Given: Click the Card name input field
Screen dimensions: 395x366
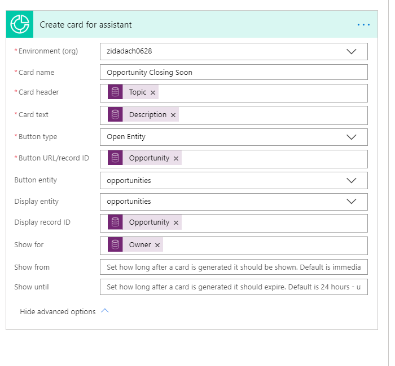Looking at the screenshot, I should coord(234,72).
